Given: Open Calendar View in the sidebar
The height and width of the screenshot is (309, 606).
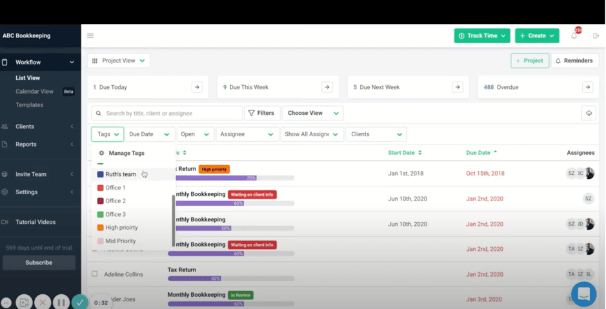Looking at the screenshot, I should [x=34, y=92].
